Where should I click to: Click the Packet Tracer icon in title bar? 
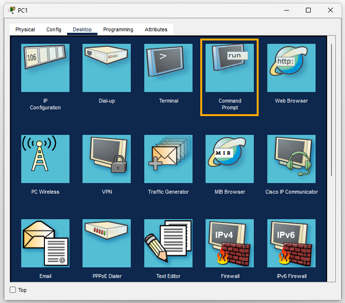[12, 10]
